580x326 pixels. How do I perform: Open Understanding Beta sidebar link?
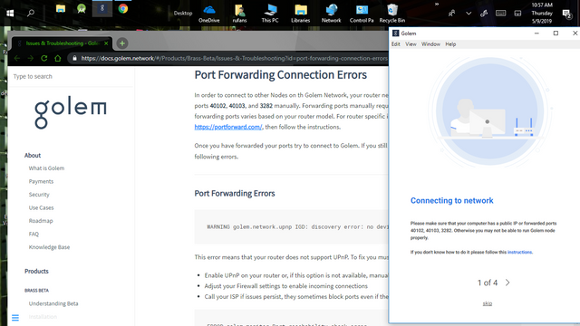[53, 303]
